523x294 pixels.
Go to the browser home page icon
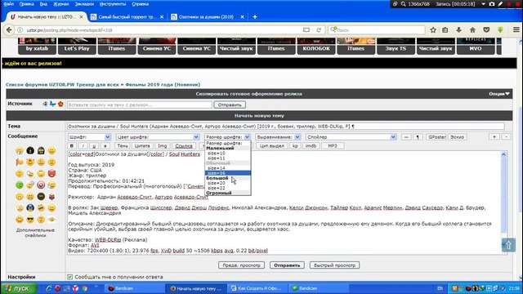472,30
